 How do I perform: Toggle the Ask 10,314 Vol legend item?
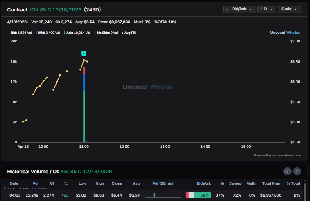[x=77, y=33]
